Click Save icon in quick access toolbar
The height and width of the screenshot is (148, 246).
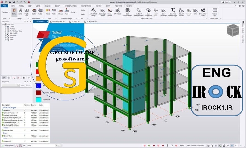click(14, 2)
